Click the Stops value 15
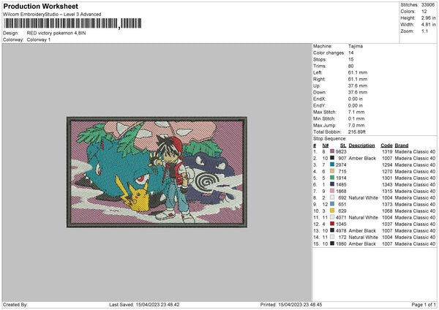Viewport: 439px width, 310px height. tap(350, 59)
